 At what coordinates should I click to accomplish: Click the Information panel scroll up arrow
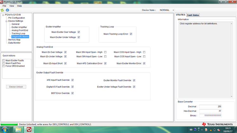pyautogui.click(x=232, y=24)
